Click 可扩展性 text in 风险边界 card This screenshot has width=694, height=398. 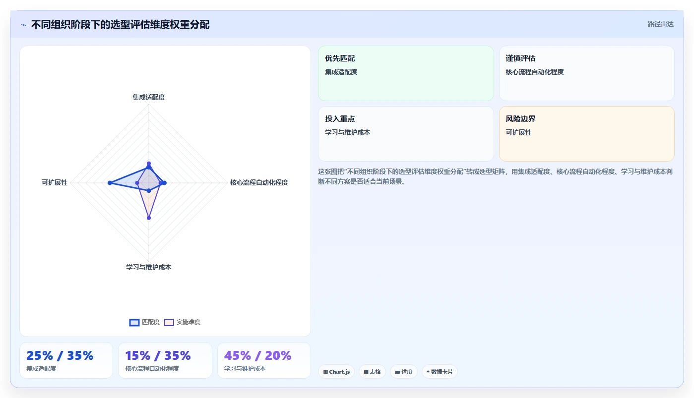pos(518,132)
